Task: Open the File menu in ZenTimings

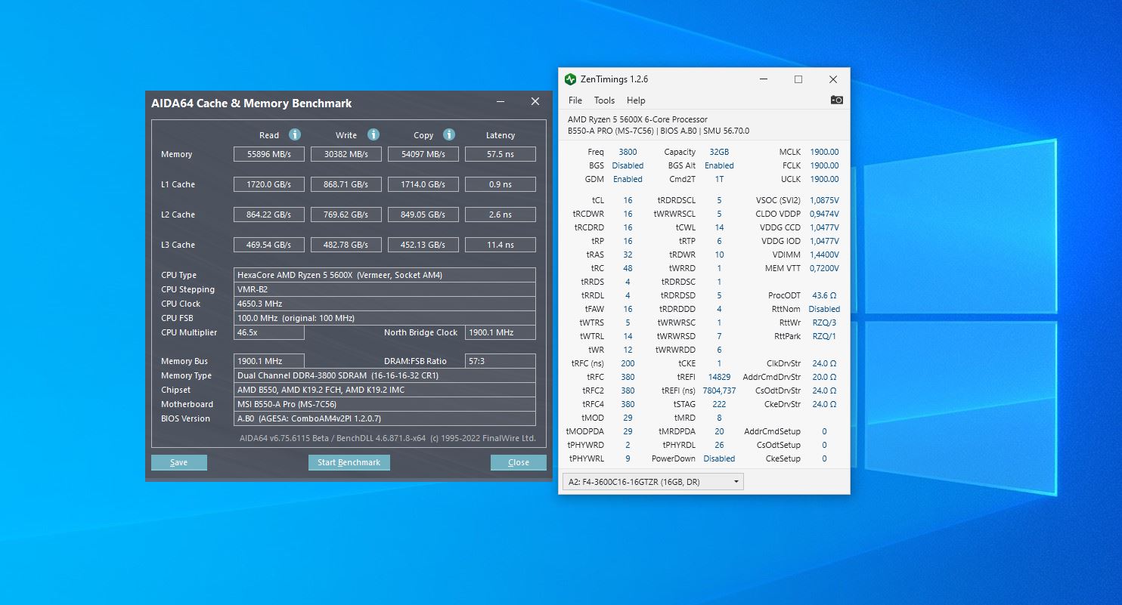Action: (x=575, y=100)
